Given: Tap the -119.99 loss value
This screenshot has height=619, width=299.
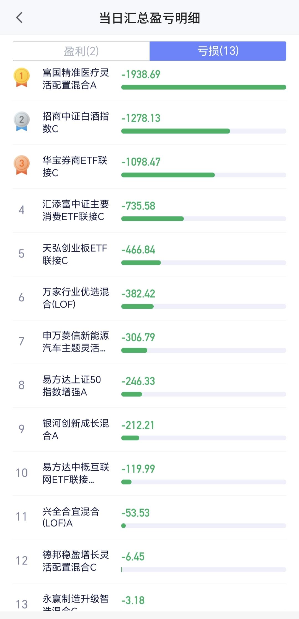Looking at the screenshot, I should (138, 469).
